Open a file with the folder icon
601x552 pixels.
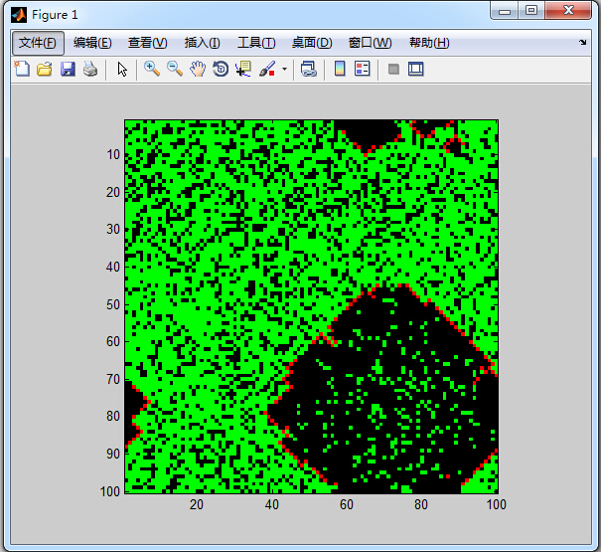[45, 69]
